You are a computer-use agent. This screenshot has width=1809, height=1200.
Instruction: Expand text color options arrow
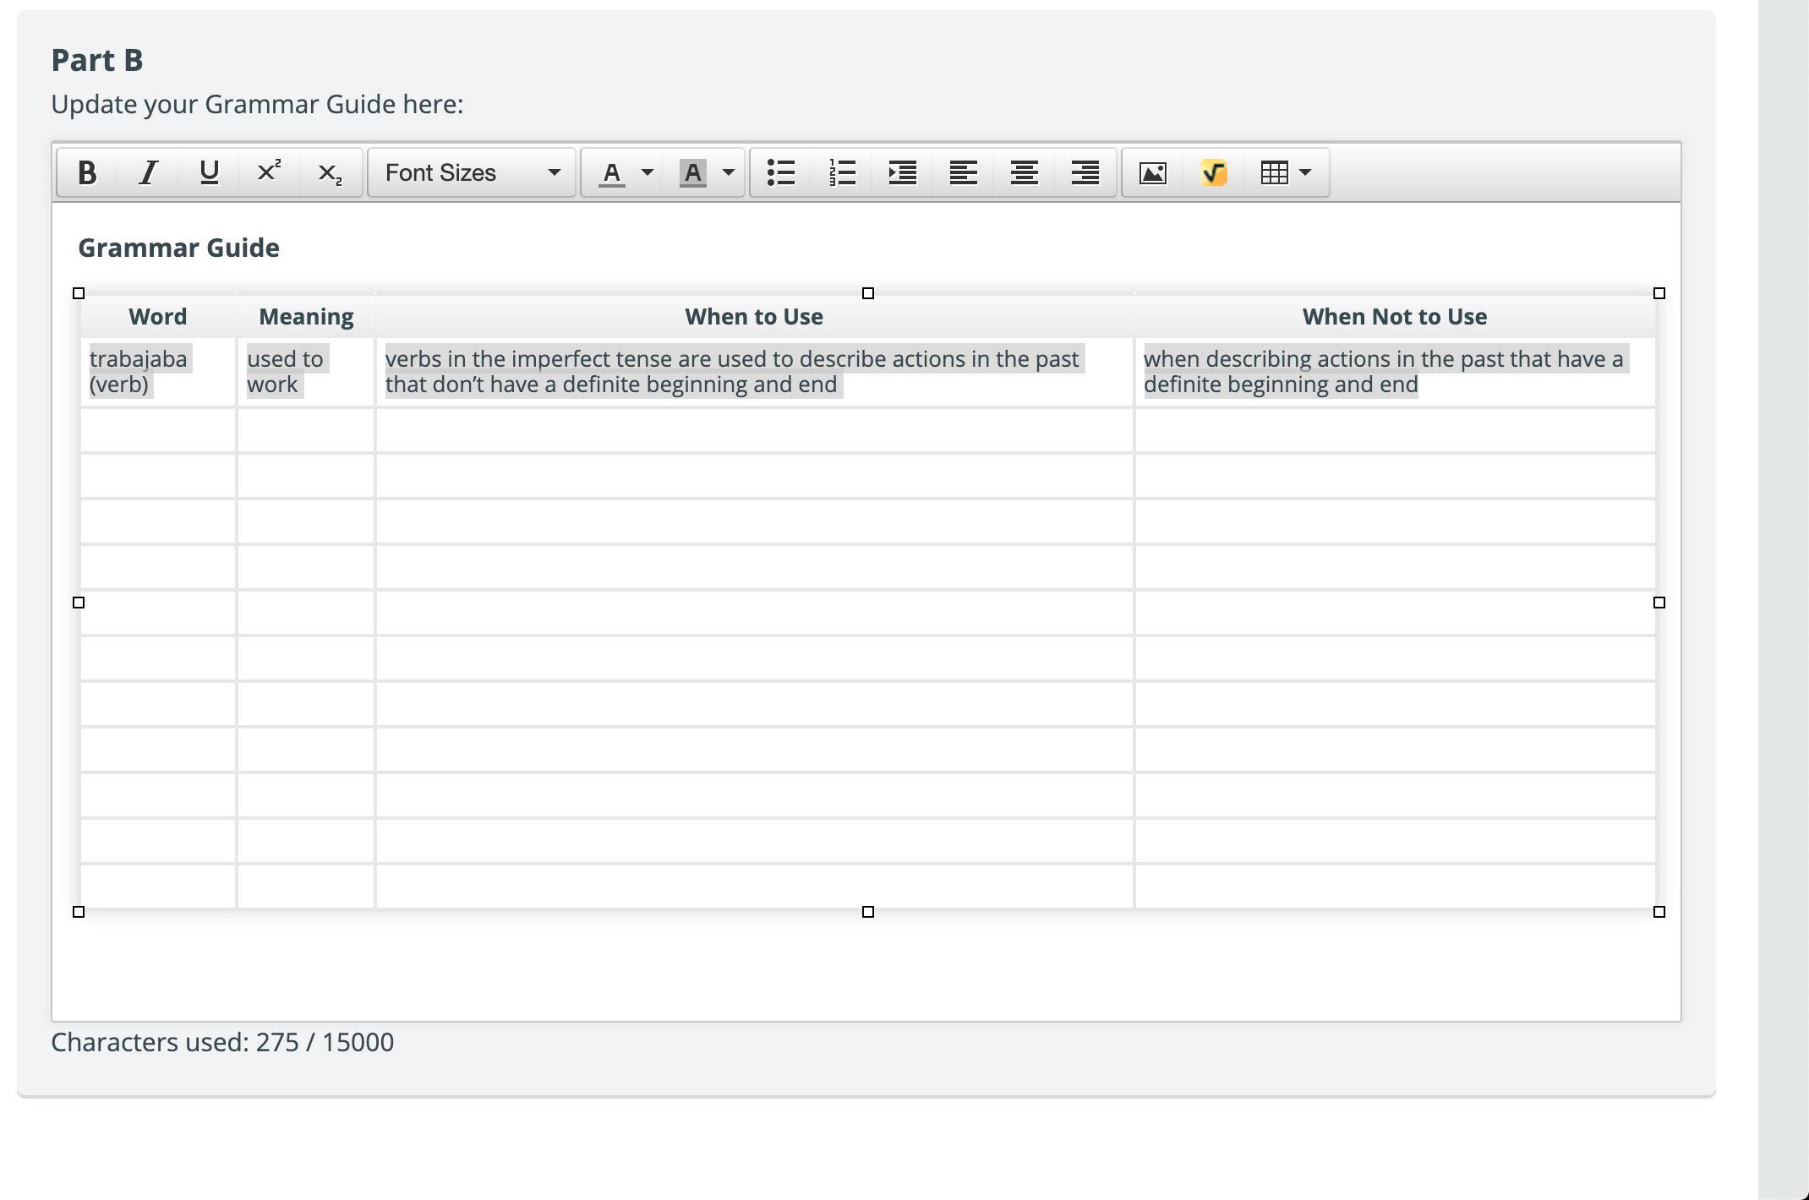tap(648, 173)
